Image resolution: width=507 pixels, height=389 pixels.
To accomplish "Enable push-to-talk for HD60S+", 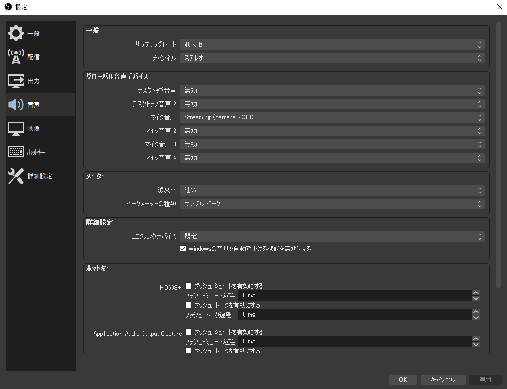I will 188,305.
